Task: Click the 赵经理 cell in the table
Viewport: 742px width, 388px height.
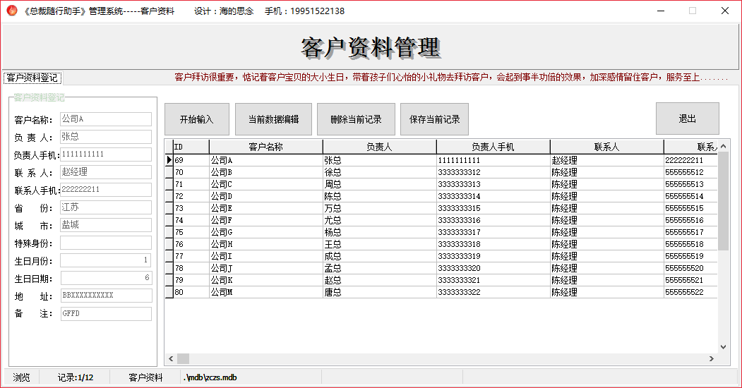Action: click(606, 160)
